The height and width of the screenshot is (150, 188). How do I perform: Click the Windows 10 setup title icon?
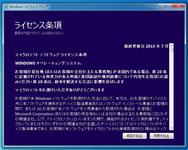(6, 6)
